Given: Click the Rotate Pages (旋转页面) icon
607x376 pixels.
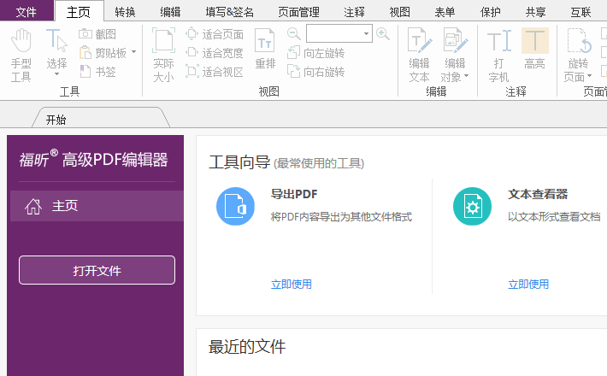Looking at the screenshot, I should click(x=579, y=40).
